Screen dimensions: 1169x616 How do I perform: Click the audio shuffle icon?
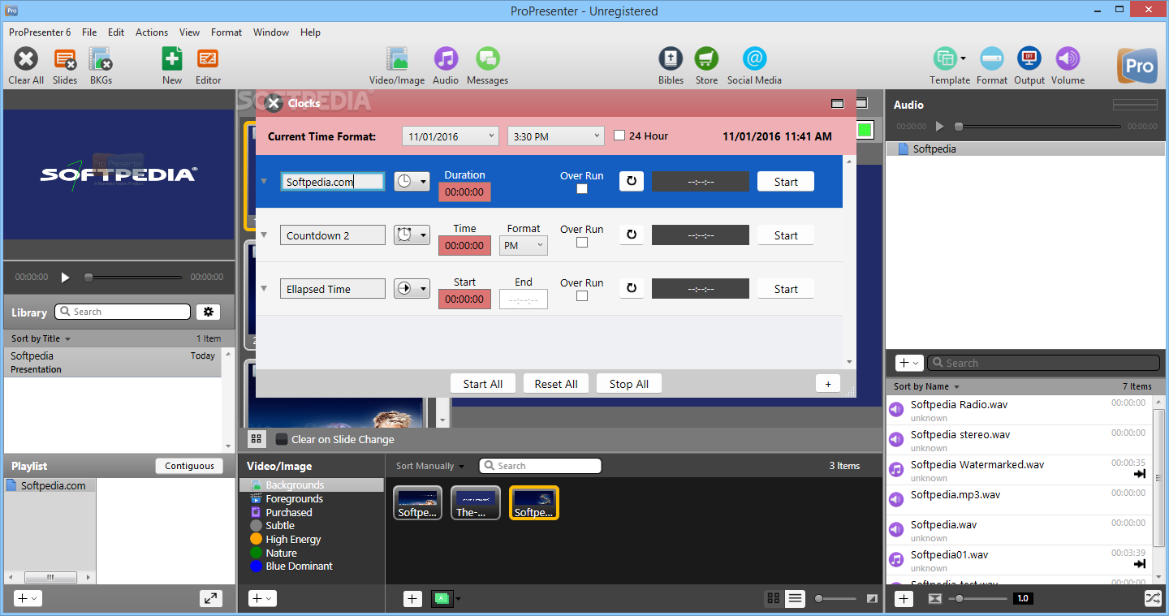[1153, 598]
